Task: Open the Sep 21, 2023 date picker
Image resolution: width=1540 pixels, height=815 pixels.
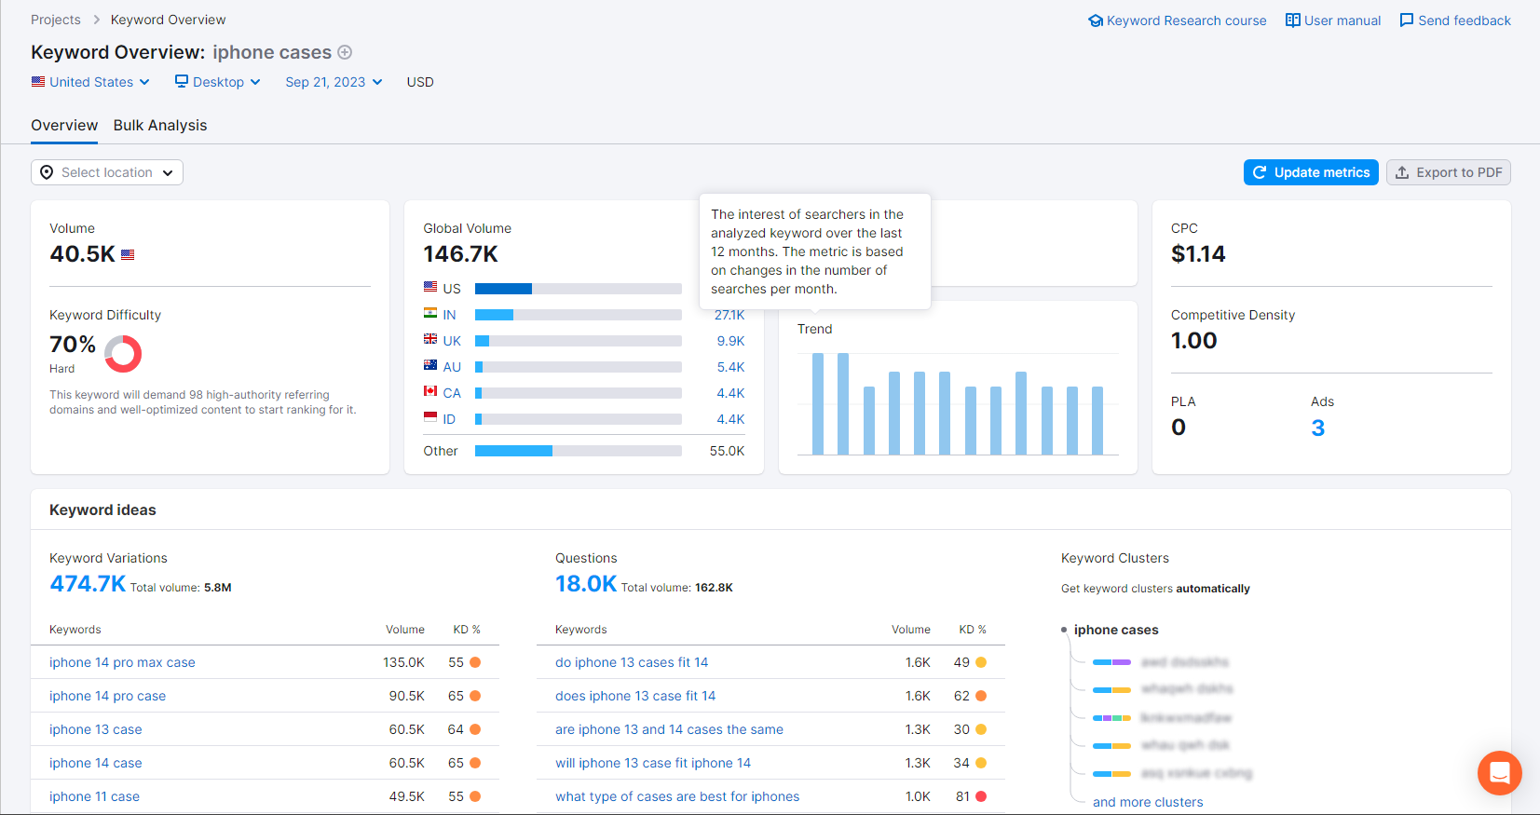Action: [334, 82]
